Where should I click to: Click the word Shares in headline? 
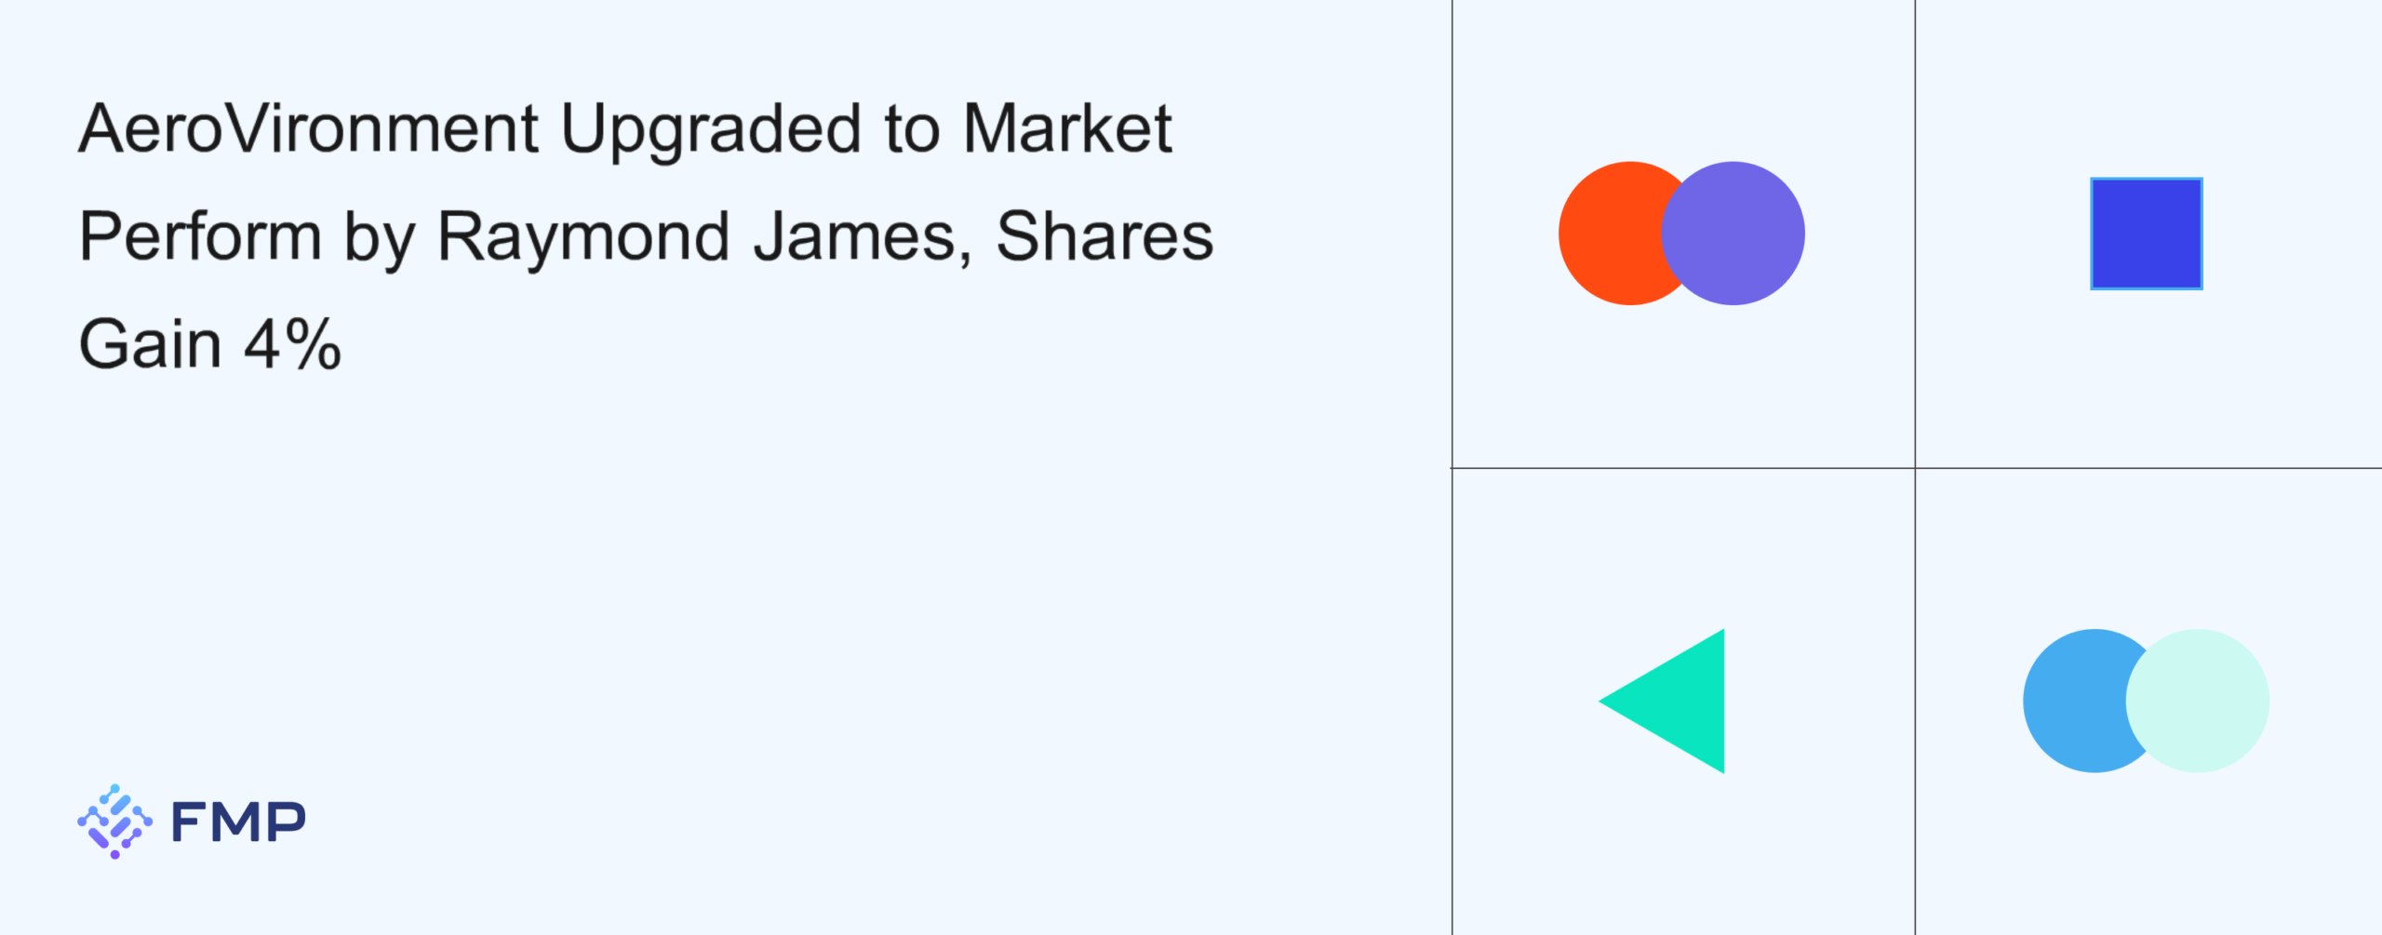coord(1104,236)
